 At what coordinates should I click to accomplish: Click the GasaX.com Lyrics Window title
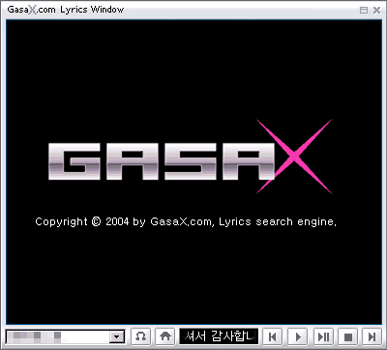click(66, 10)
